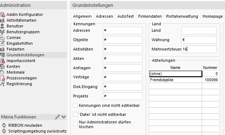Screen dimensions: 225x135
Task: Check 'Nur Administratoren dürfen löschen'
Action: [x=75, y=124]
